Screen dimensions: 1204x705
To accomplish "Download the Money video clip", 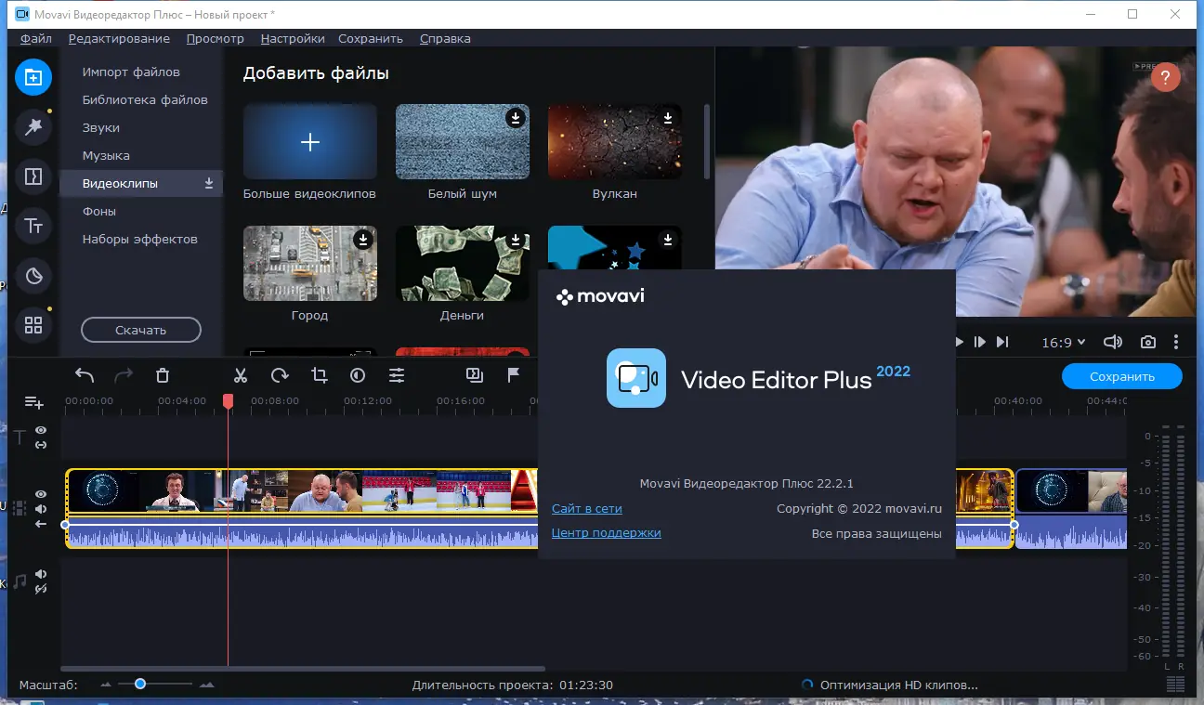I will tap(516, 240).
